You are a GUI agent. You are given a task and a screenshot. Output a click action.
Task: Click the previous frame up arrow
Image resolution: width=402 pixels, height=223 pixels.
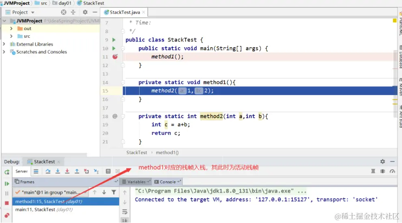[95, 192]
